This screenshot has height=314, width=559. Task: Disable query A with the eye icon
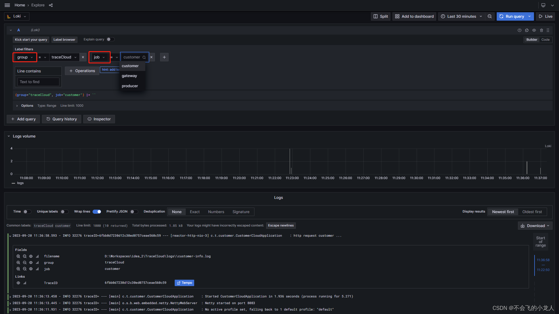(x=534, y=30)
